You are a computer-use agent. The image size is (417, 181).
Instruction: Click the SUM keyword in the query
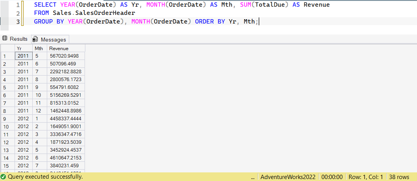tap(246, 5)
